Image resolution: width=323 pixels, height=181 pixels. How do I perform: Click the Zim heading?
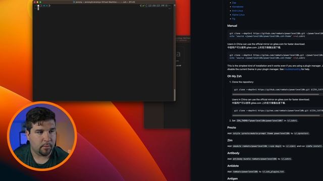[x=230, y=140]
